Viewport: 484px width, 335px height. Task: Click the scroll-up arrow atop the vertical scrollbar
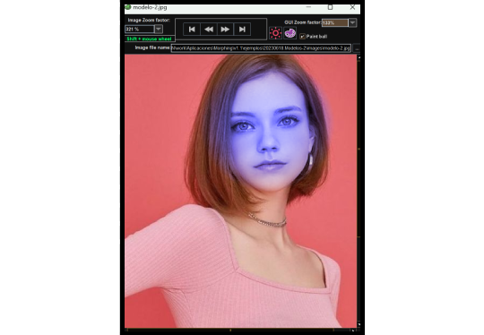tap(359, 57)
